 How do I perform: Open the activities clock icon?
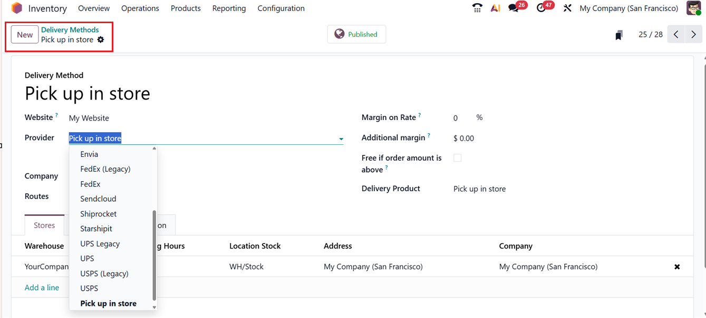(x=541, y=8)
